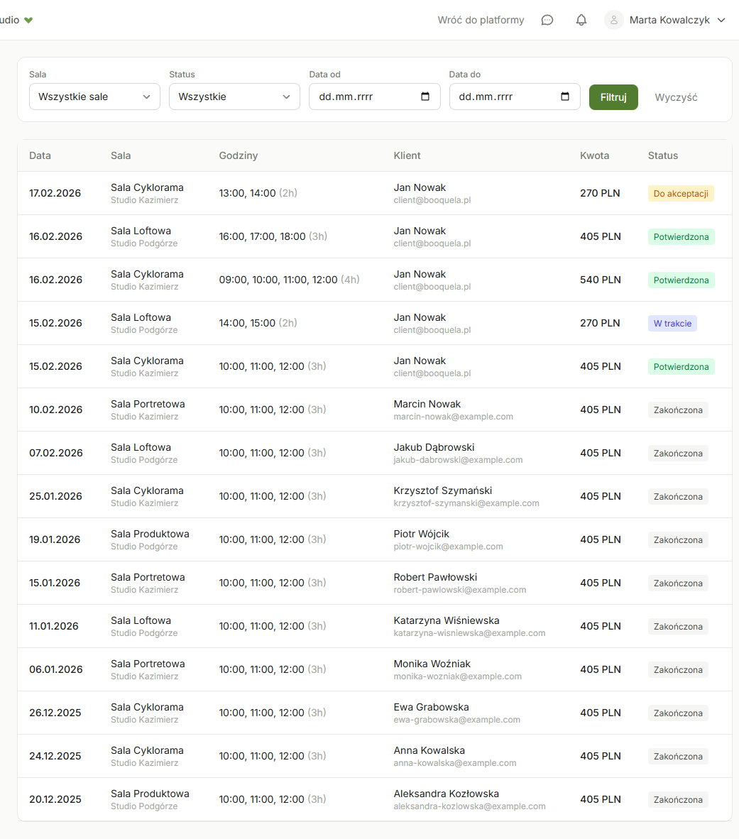Open calendar picker in Data do field
Viewport: 739px width, 839px height.
click(565, 97)
